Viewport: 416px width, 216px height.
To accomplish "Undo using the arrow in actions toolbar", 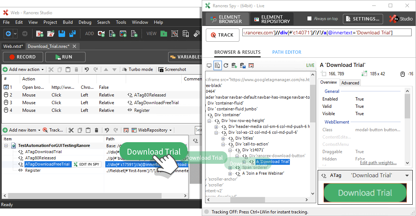I will (x=87, y=69).
